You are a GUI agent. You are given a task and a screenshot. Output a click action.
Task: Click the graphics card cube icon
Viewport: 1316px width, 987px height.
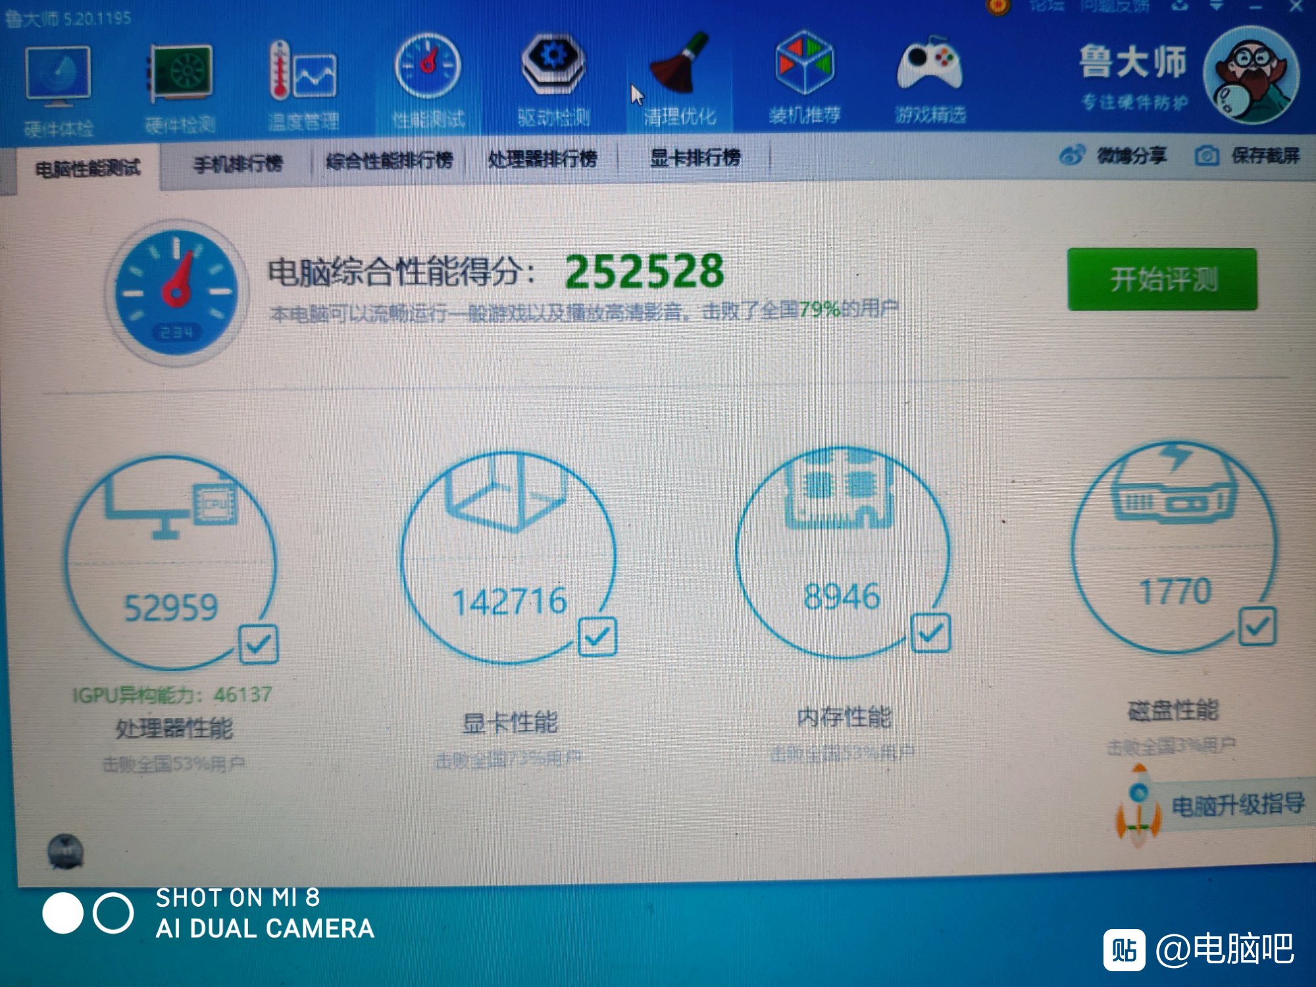[505, 493]
